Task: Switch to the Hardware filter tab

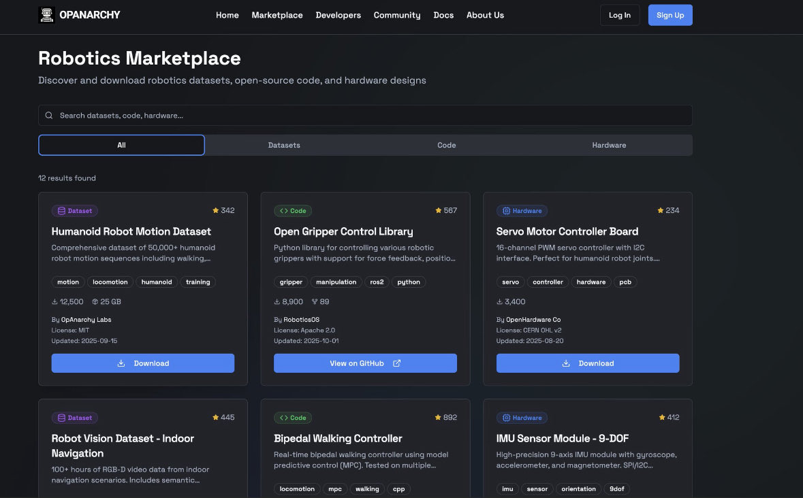Action: (609, 145)
